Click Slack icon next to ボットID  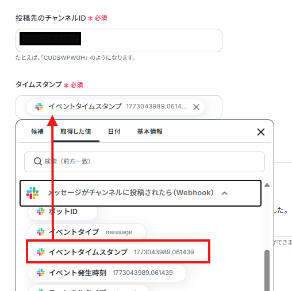[41, 211]
